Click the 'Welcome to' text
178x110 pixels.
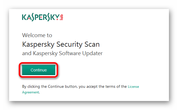pyautogui.click(x=37, y=35)
